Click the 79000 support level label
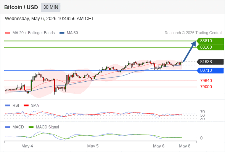 pyautogui.click(x=206, y=87)
